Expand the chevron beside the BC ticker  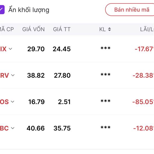[x=13, y=128]
